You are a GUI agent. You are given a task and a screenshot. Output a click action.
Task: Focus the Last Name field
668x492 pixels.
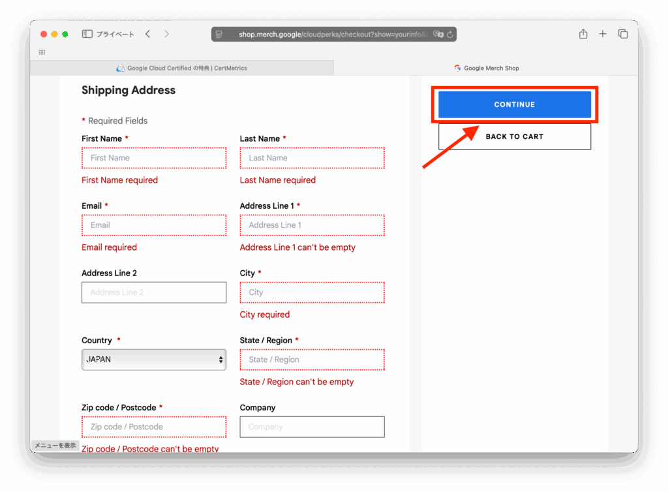tap(312, 158)
